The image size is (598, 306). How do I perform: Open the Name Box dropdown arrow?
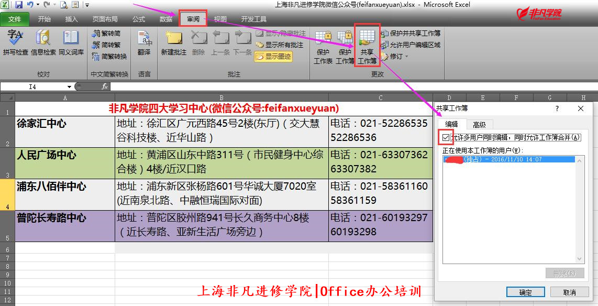[x=69, y=87]
